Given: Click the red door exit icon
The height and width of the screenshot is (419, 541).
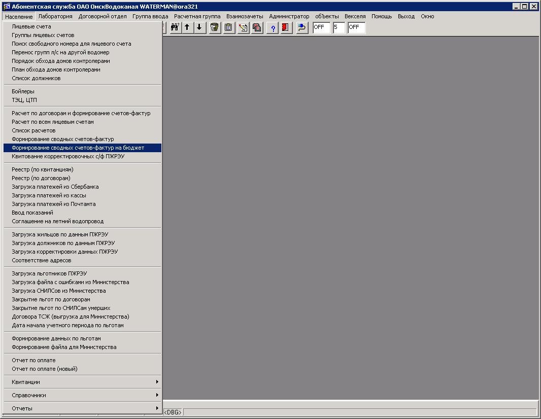Looking at the screenshot, I should [x=285, y=27].
